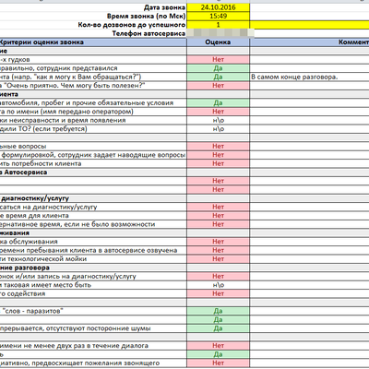Click the 'Коммент' column header
The image size is (369, 369).
[x=310, y=42]
